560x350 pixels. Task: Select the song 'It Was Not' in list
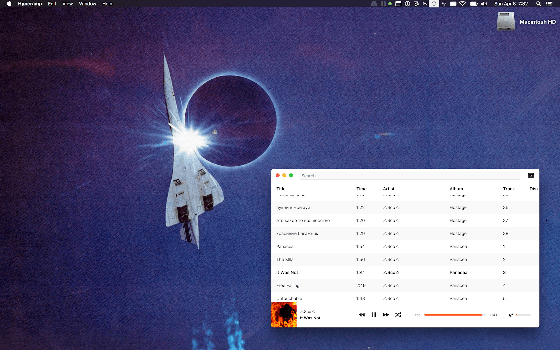405,272
